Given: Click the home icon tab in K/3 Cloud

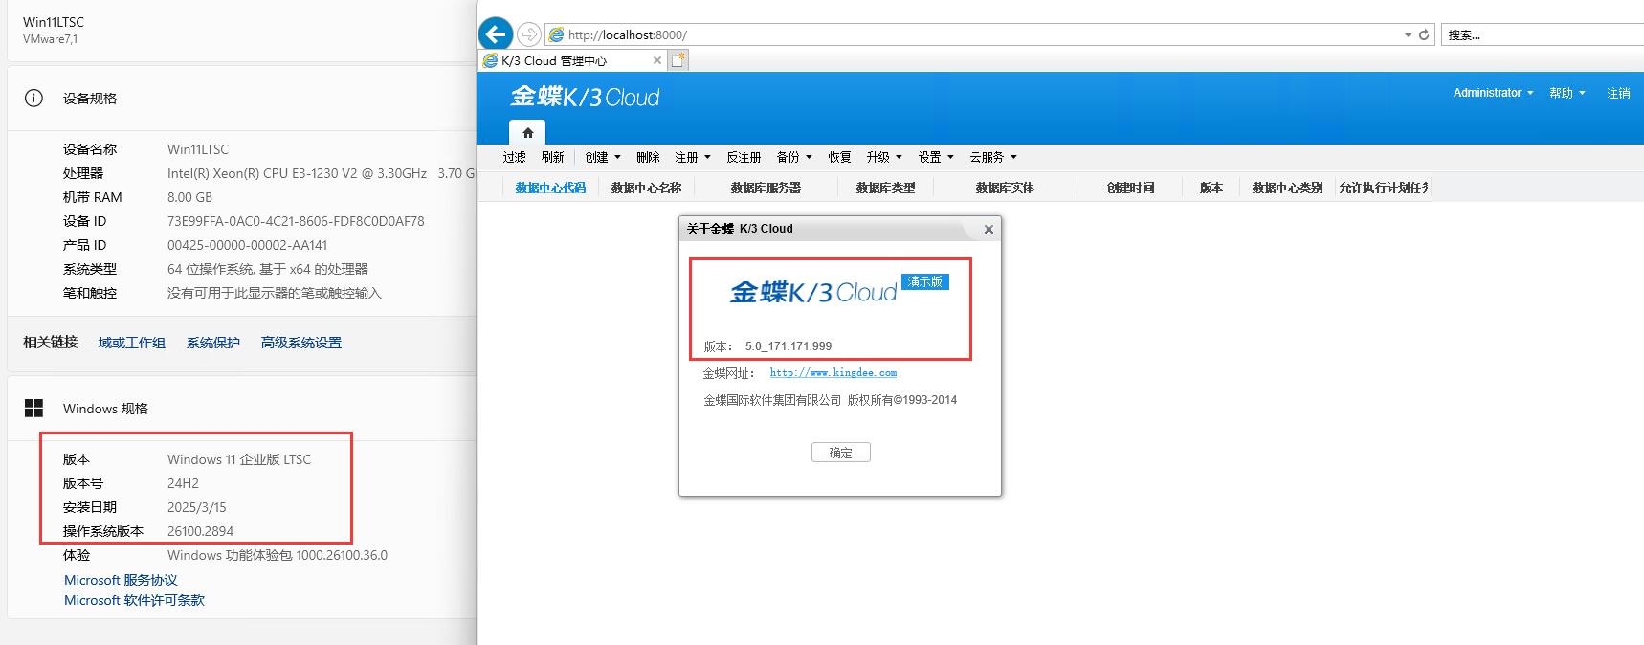Looking at the screenshot, I should coord(527,133).
